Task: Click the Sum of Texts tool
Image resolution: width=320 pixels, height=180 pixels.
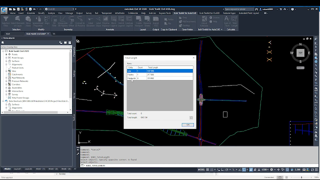Action: [x=227, y=21]
